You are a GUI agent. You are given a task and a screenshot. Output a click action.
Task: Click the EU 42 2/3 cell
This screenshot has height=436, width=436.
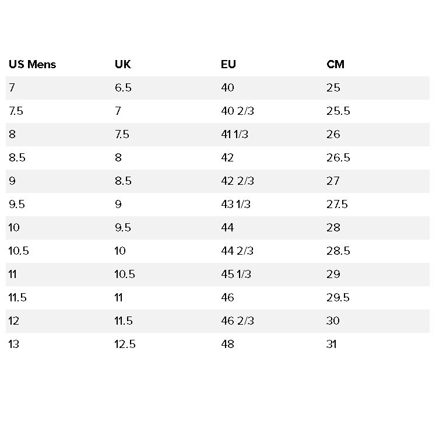(237, 181)
